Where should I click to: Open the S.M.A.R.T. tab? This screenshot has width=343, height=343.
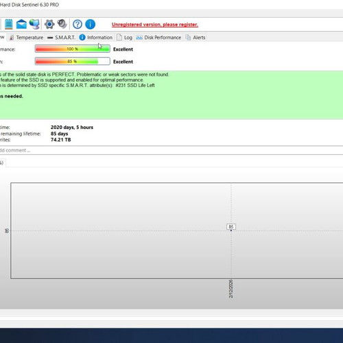(61, 38)
